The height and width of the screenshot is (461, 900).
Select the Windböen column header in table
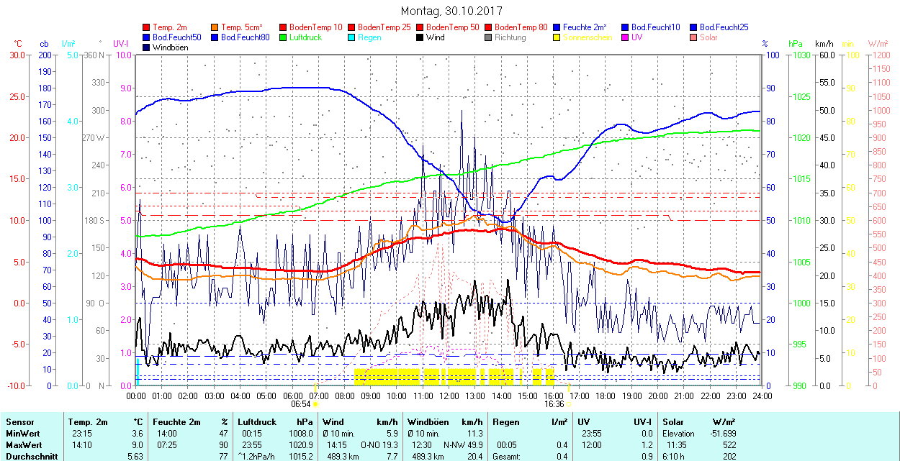tap(428, 422)
